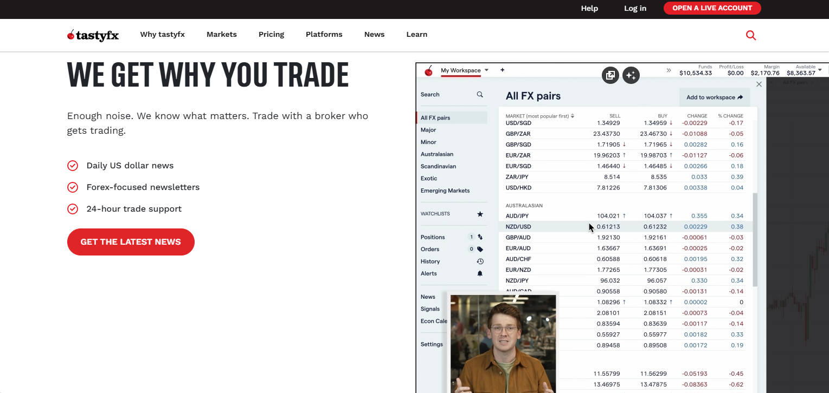Close the All FX pairs panel with X
The height and width of the screenshot is (393, 829).
759,84
